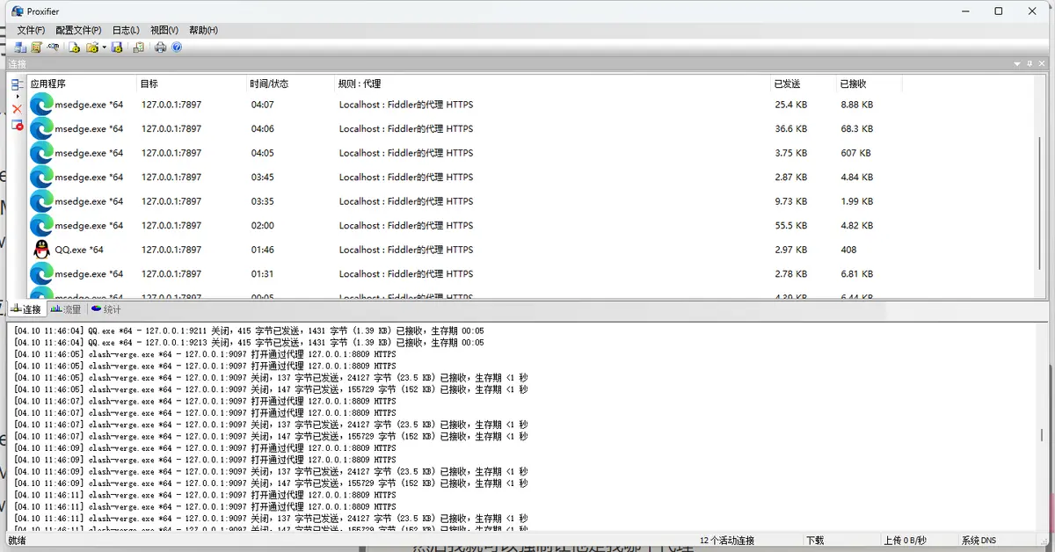
Task: Expand the Open Profile dropdown arrow
Action: click(x=104, y=47)
